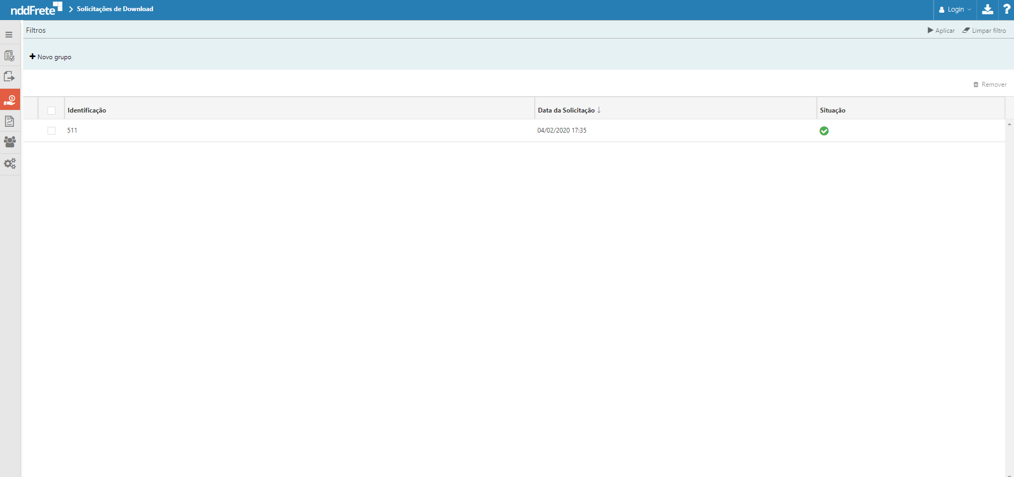Check the row 511 checkbox
Viewport: 1014px width, 477px height.
tap(51, 130)
